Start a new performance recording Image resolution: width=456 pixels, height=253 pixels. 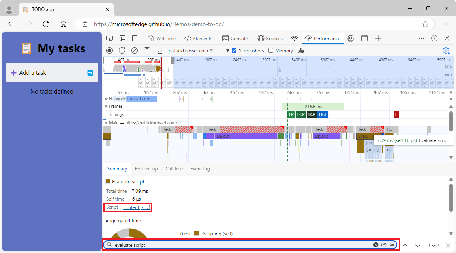coord(109,50)
